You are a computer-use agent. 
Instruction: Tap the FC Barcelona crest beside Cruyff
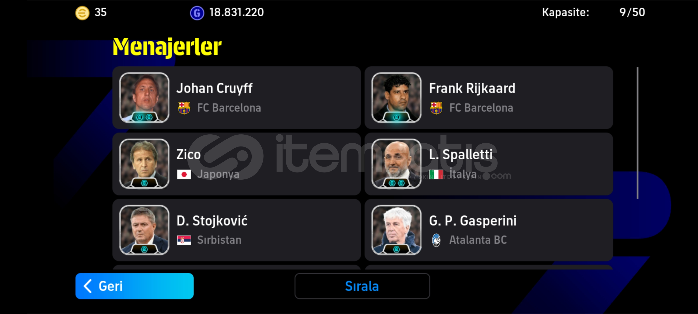pyautogui.click(x=184, y=108)
